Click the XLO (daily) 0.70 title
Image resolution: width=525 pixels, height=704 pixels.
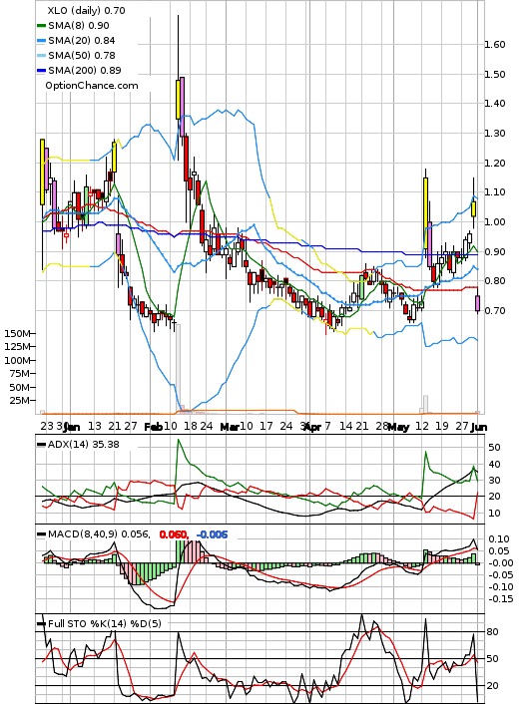tap(86, 10)
